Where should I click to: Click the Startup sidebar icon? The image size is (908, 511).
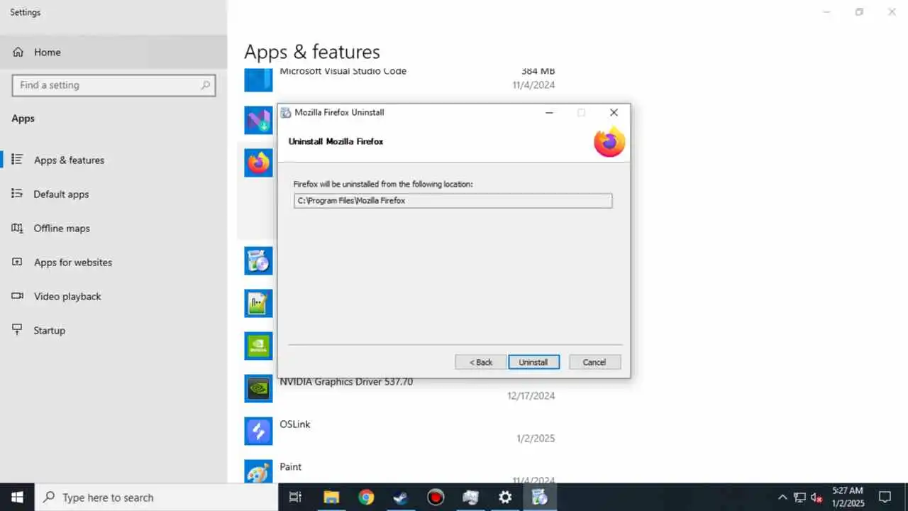pyautogui.click(x=18, y=330)
